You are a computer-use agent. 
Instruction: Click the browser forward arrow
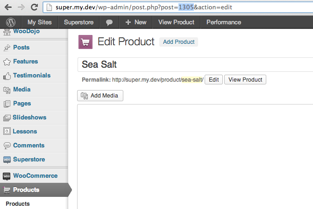[x=21, y=7]
